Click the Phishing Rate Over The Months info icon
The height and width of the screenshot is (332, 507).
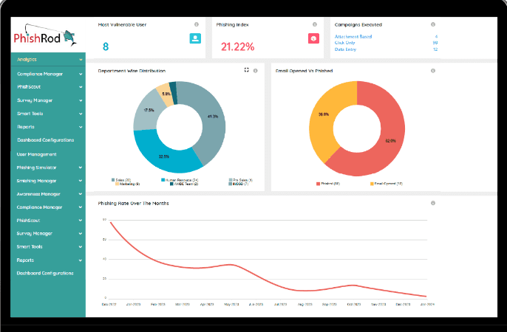click(x=432, y=203)
